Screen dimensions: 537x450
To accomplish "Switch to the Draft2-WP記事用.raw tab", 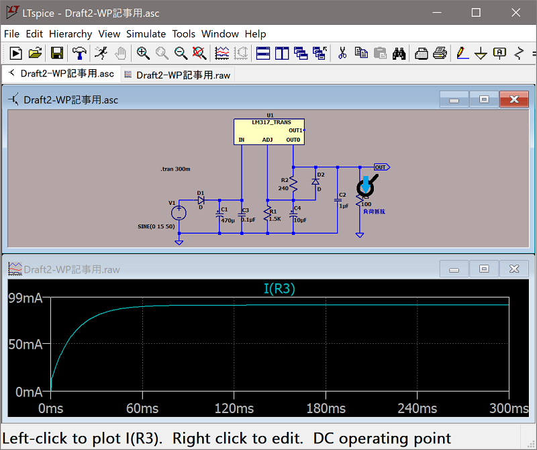I will (178, 75).
